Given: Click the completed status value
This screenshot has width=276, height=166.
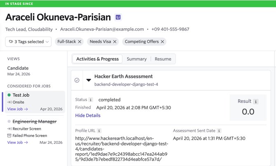Looking at the screenshot, I should (x=110, y=100).
